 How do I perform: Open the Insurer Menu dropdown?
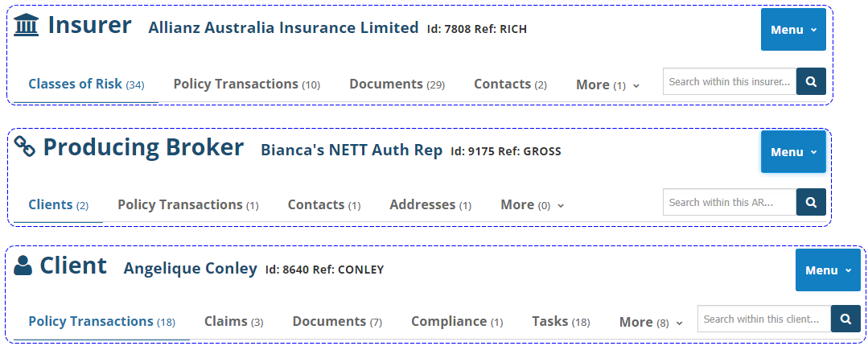[x=793, y=30]
